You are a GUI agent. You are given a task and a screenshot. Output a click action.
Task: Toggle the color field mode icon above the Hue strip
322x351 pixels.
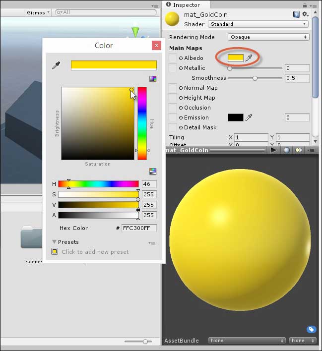click(153, 79)
